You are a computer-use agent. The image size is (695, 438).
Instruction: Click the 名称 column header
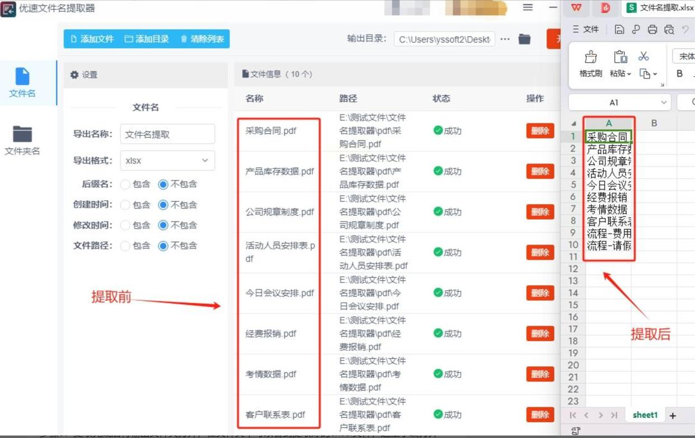click(x=254, y=98)
